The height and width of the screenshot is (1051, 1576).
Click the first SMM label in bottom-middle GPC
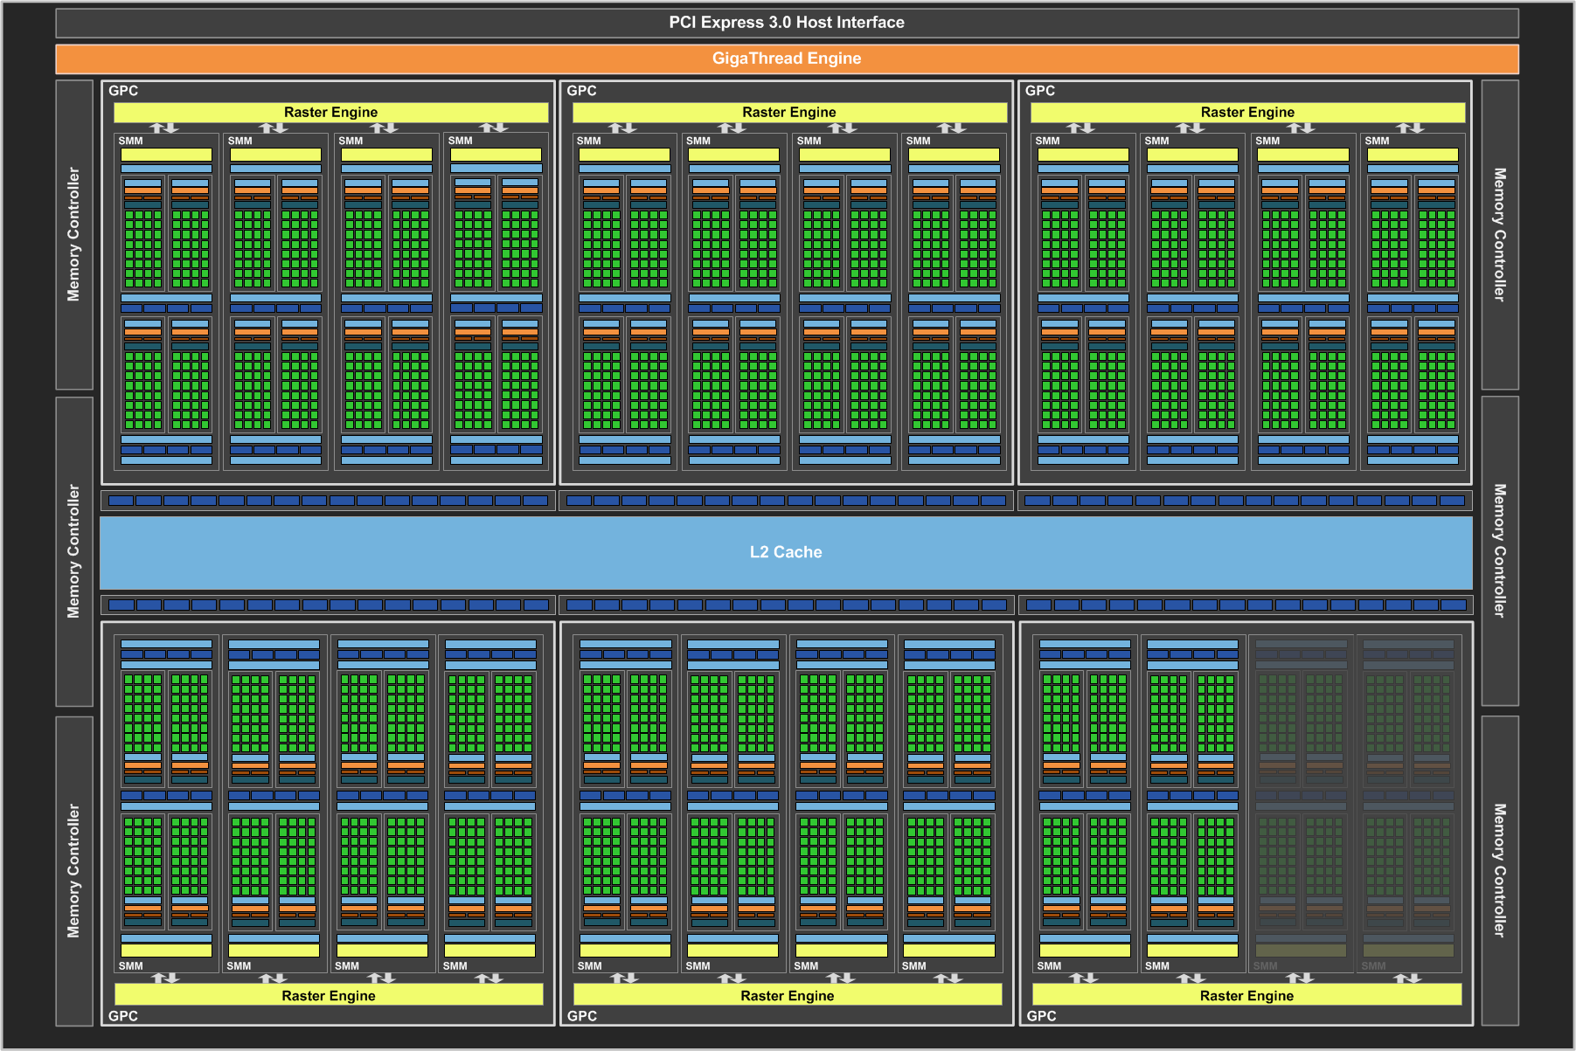tap(590, 965)
